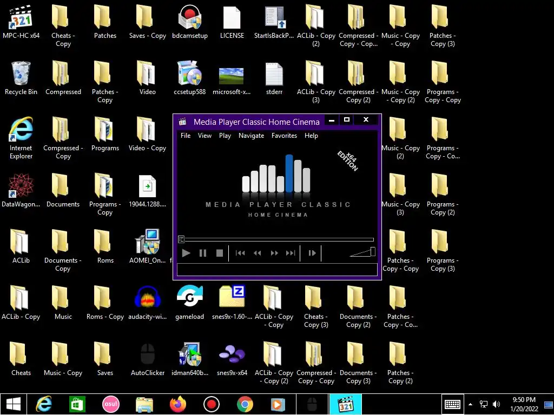Select the DataWagon desktop shortcut

21,190
